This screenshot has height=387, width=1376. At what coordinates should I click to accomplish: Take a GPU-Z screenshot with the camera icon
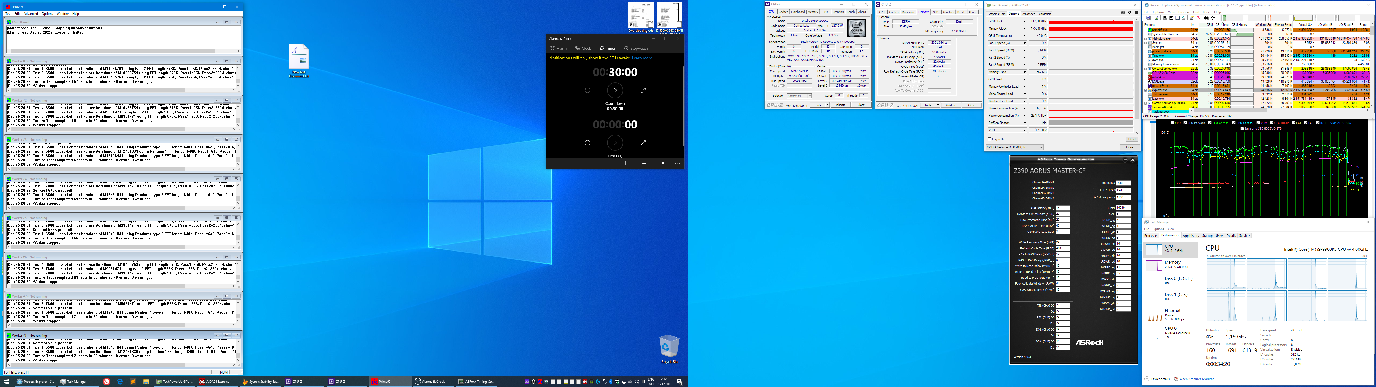pos(1123,12)
